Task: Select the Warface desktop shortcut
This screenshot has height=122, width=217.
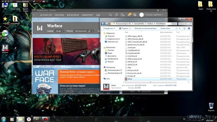Action: coord(5,49)
